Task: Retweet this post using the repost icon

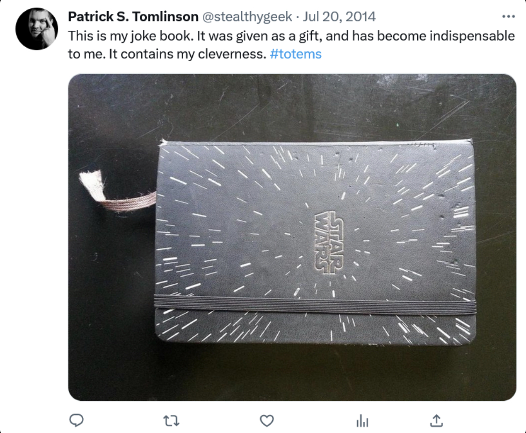Action: click(x=171, y=420)
